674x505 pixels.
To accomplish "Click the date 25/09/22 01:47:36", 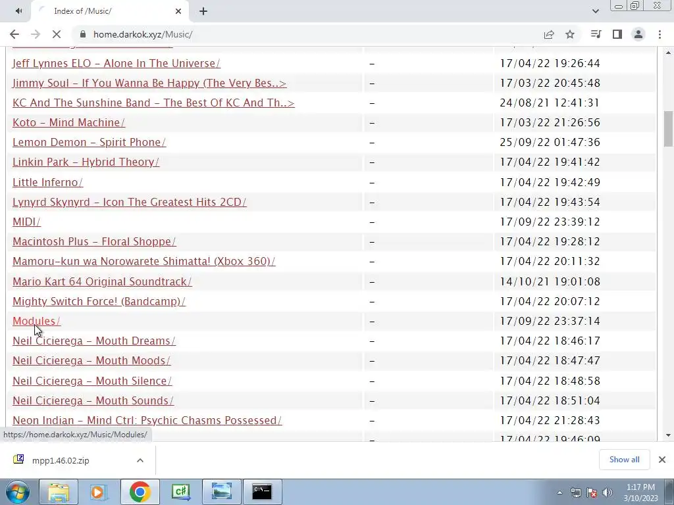I will point(550,142).
